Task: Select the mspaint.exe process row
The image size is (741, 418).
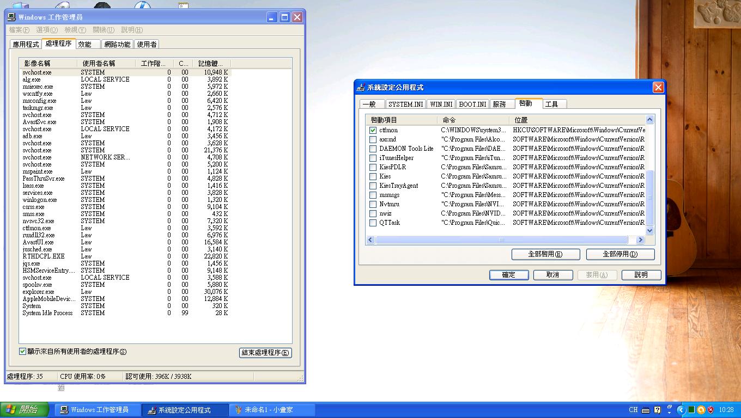Action: tap(125, 171)
